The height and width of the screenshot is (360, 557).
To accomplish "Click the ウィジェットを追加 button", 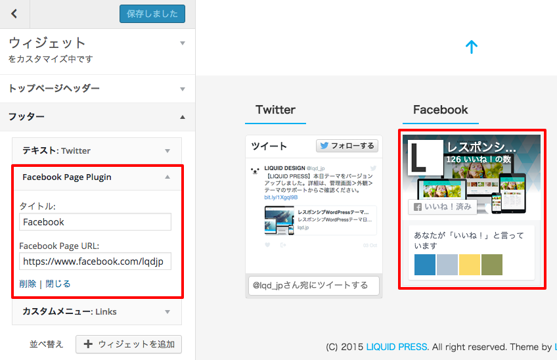I will (129, 344).
